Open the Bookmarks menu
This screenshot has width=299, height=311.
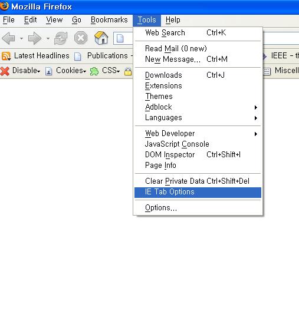click(109, 20)
